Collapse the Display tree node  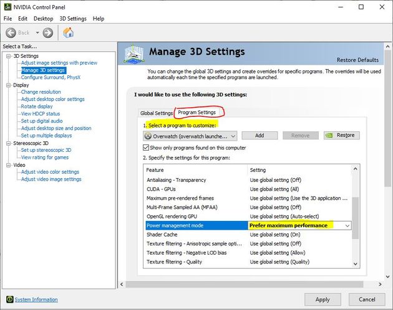pyautogui.click(x=8, y=85)
